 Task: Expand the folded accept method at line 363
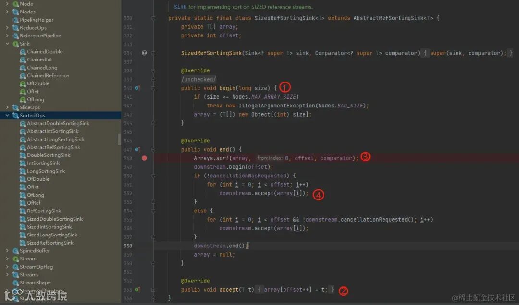(153, 290)
